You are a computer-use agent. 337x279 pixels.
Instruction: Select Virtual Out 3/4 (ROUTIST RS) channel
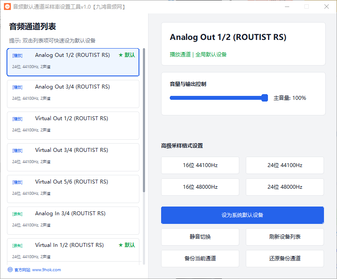[x=73, y=157]
